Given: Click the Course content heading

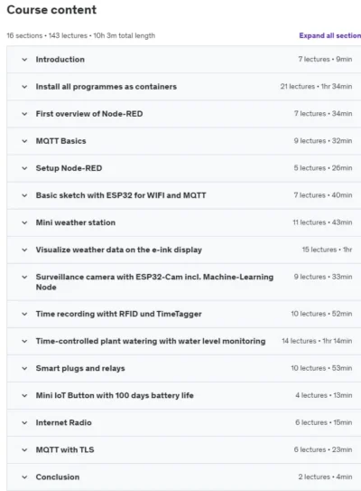Looking at the screenshot, I should pos(51,10).
